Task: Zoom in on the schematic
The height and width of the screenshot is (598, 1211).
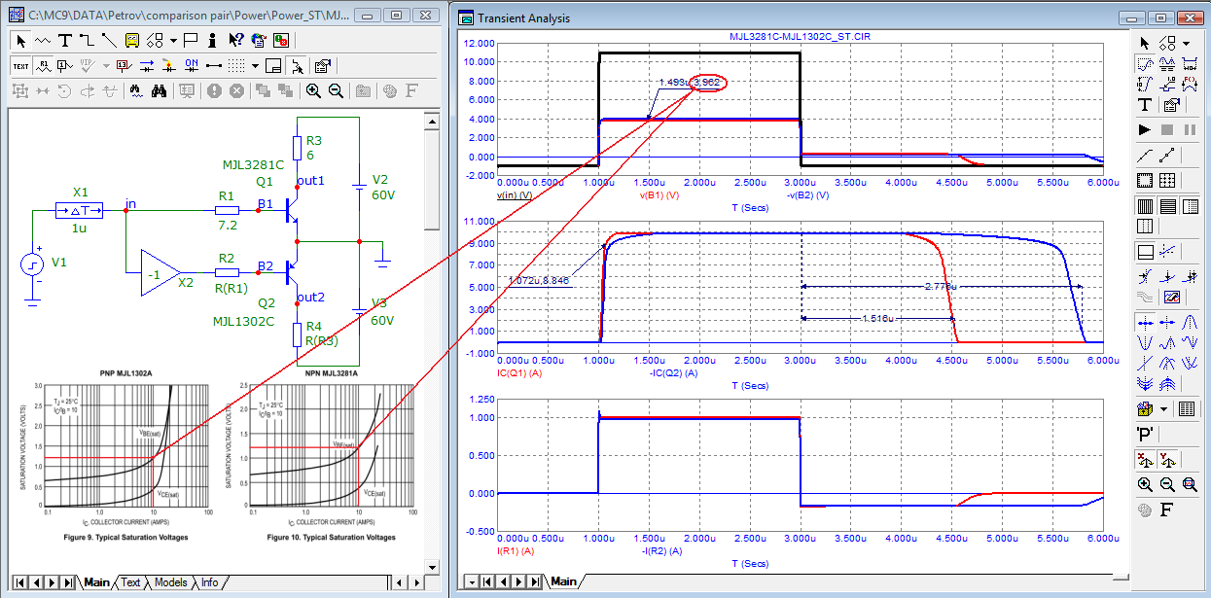Action: coord(313,90)
